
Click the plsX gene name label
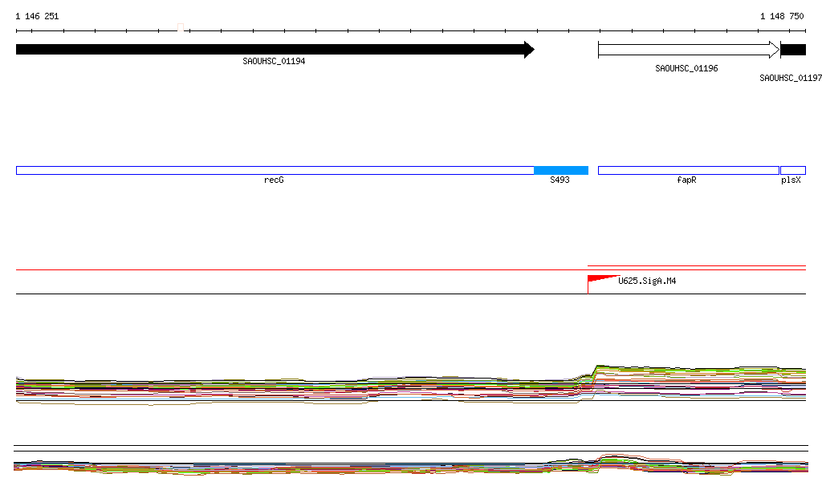click(791, 180)
